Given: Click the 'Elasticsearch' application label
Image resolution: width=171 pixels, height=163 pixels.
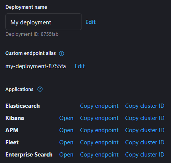Looking at the screenshot, I should coord(22,106).
